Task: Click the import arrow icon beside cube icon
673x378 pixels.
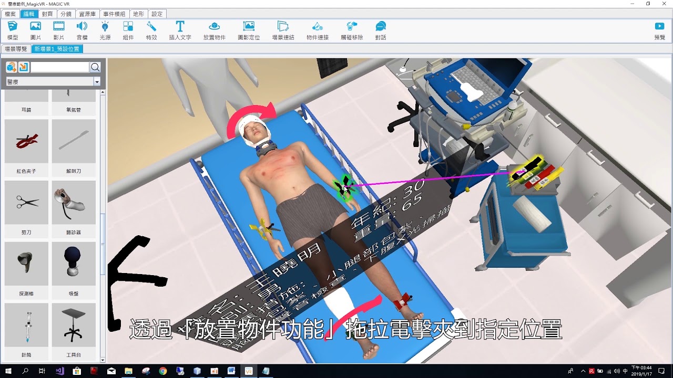Action: point(24,67)
